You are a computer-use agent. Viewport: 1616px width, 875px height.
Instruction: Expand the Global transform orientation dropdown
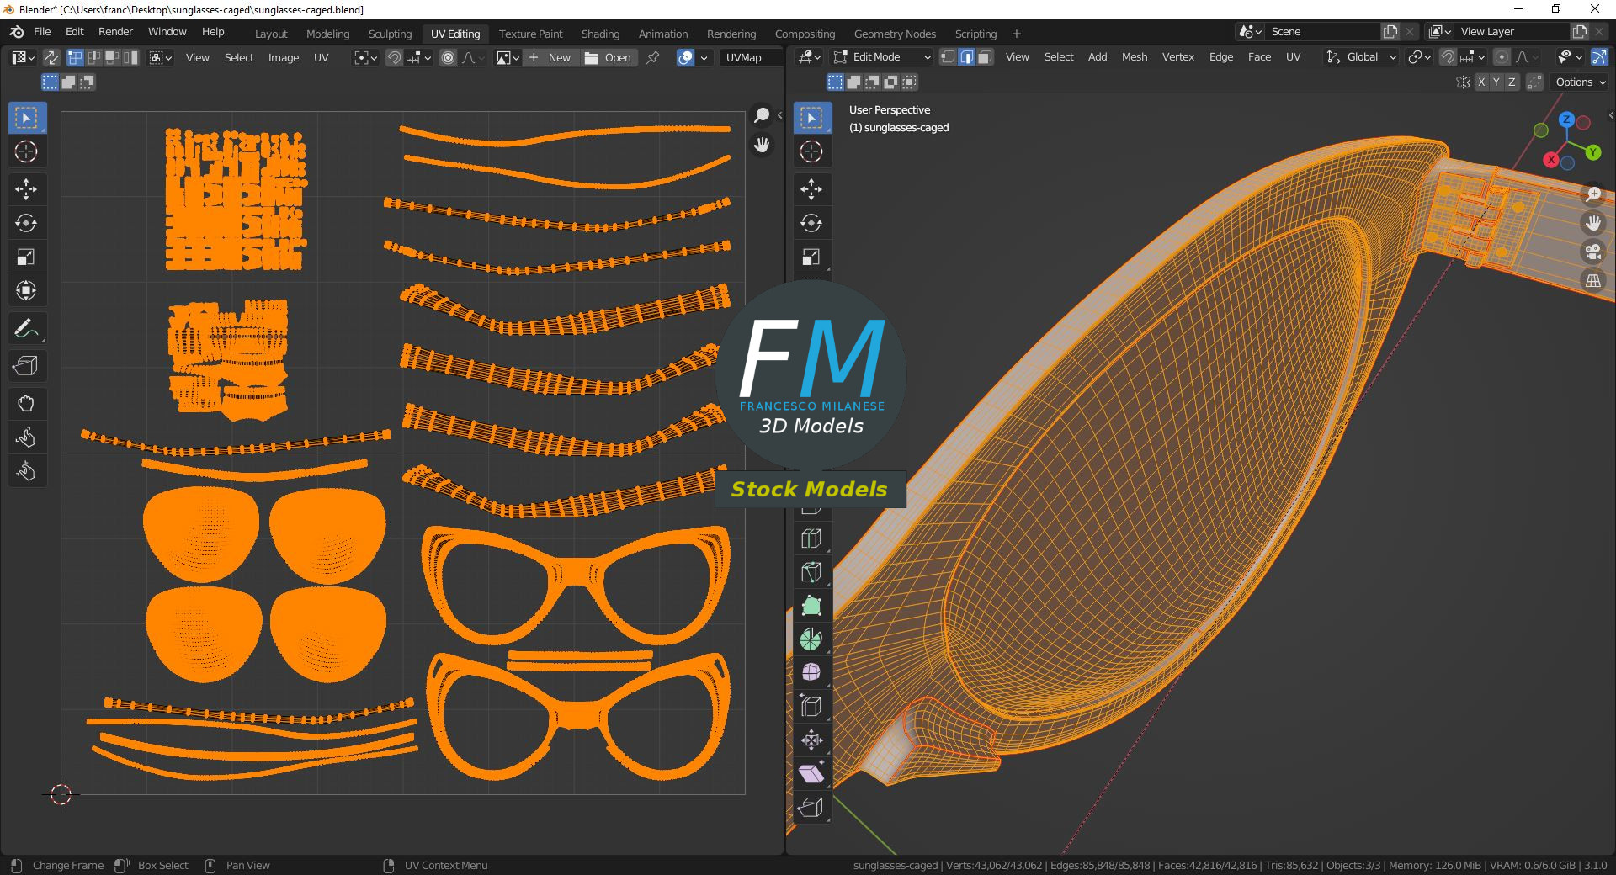tap(1361, 56)
